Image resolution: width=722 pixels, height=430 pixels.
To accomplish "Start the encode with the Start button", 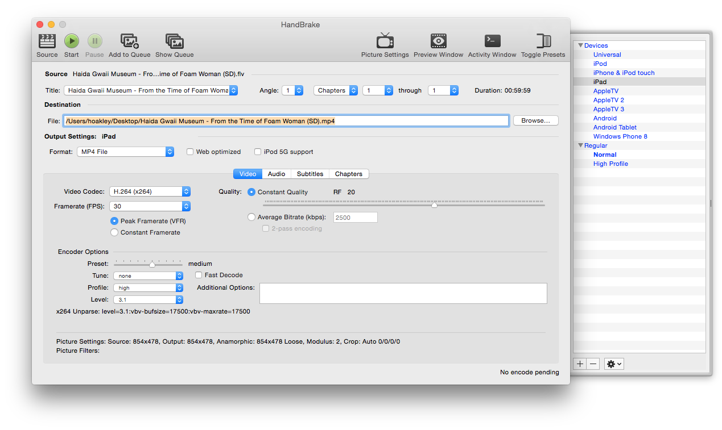I will click(71, 41).
